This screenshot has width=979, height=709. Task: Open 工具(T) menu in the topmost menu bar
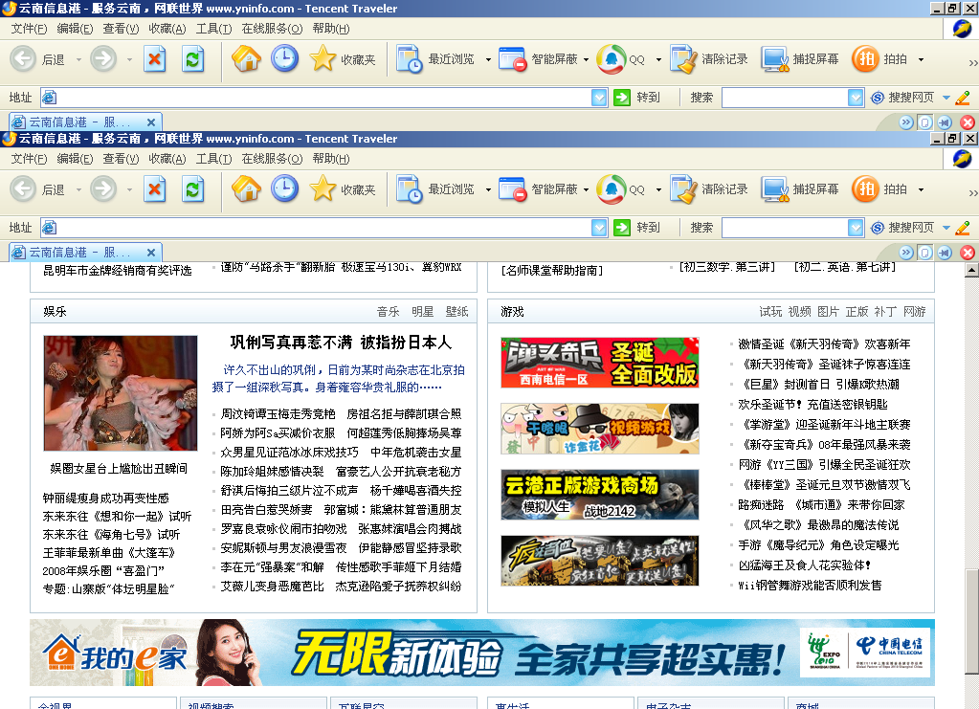point(212,29)
